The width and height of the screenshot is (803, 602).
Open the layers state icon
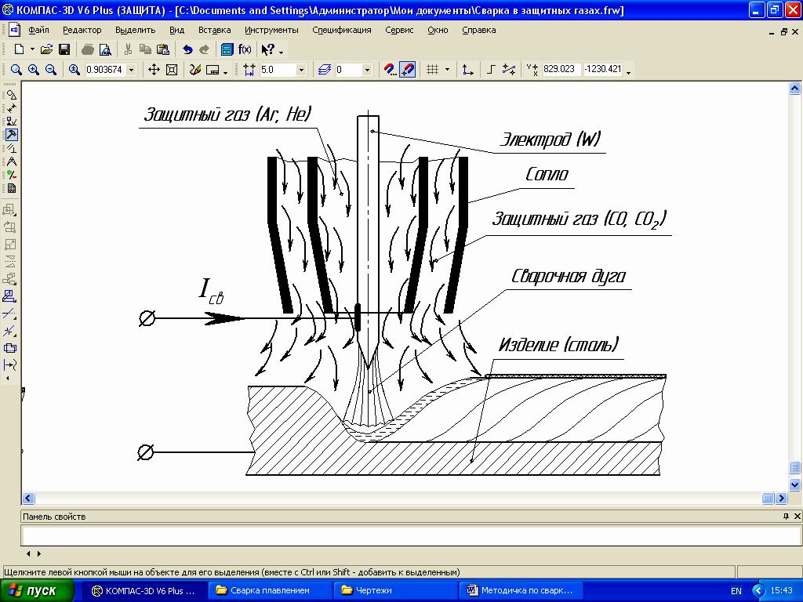pos(324,69)
